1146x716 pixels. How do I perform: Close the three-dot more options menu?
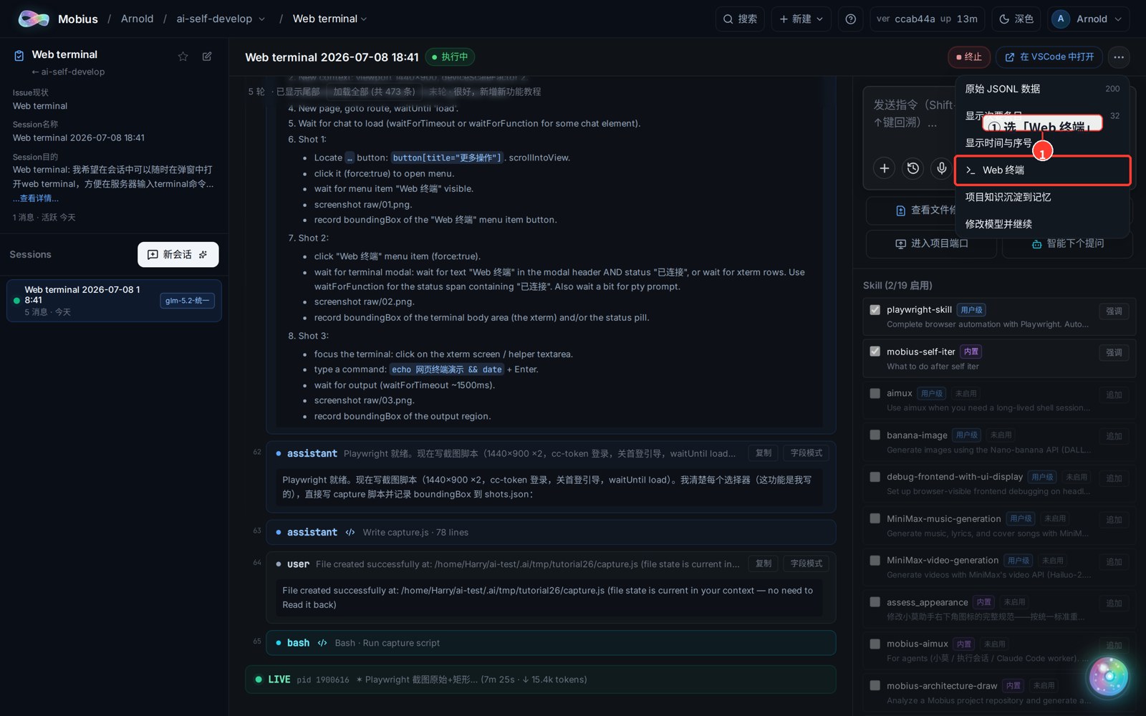coord(1119,57)
